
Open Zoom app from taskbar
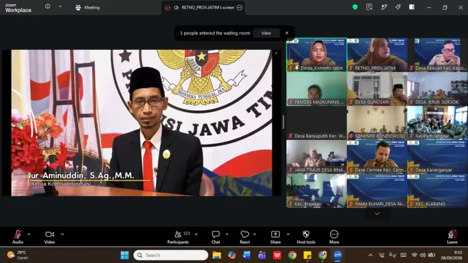pos(338,255)
